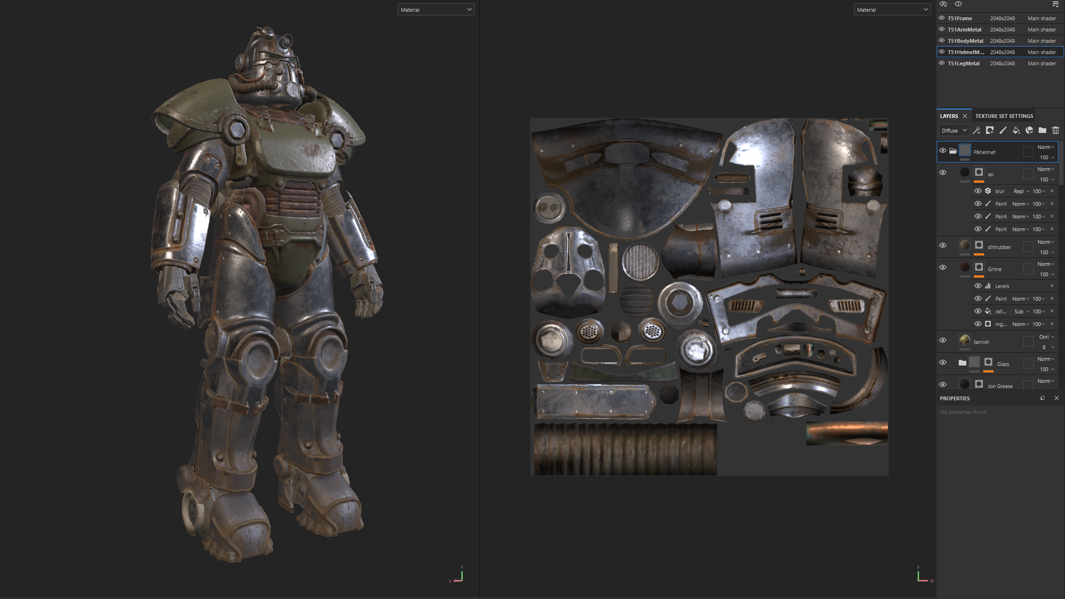1065x599 pixels.
Task: Close the Properties panel
Action: pos(1057,398)
